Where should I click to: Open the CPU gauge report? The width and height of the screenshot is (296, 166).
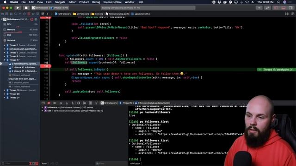tap(20, 24)
